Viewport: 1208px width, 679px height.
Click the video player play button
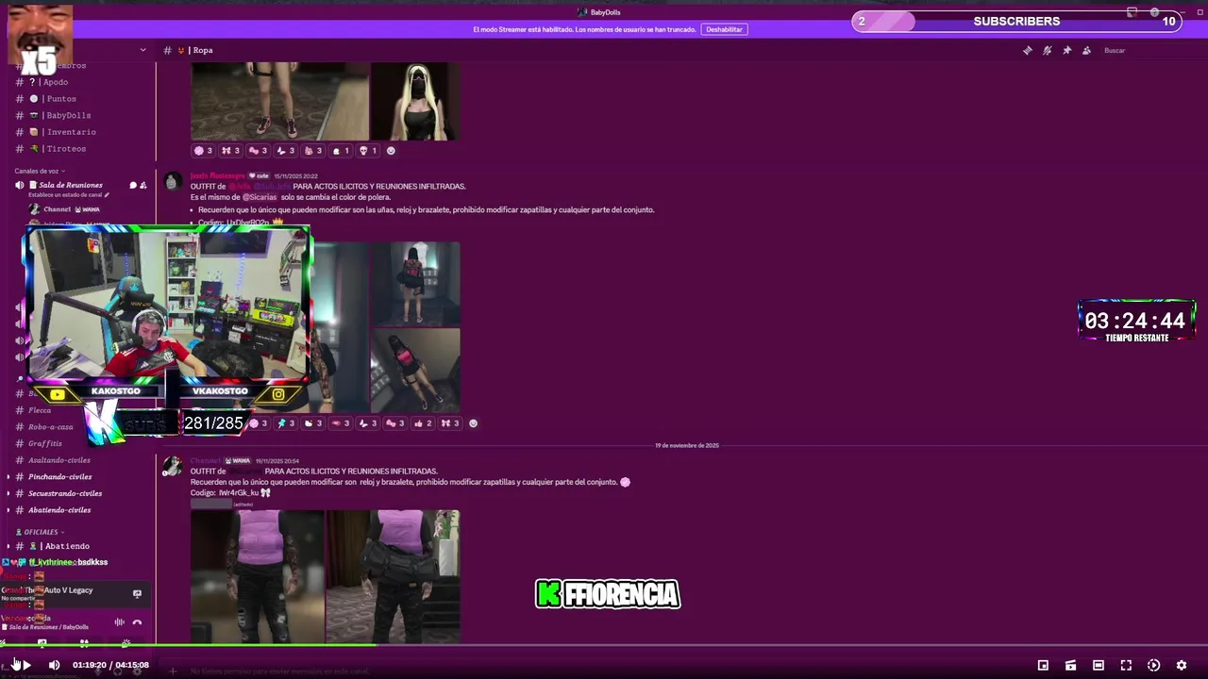(x=25, y=665)
